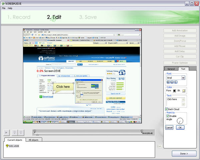The width and height of the screenshot is (200, 160).
Task: Uncheck the Back Cloud checkbox
Action: tap(166, 109)
